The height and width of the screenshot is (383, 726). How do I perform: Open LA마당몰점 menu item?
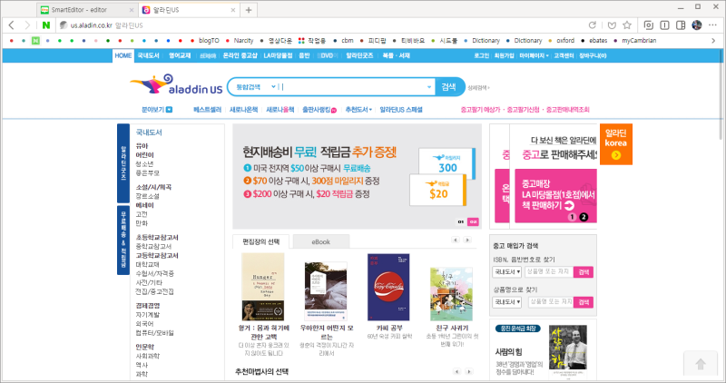[x=278, y=55]
